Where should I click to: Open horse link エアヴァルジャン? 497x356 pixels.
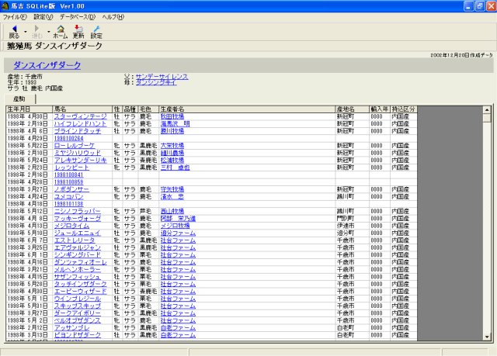pyautogui.click(x=78, y=247)
